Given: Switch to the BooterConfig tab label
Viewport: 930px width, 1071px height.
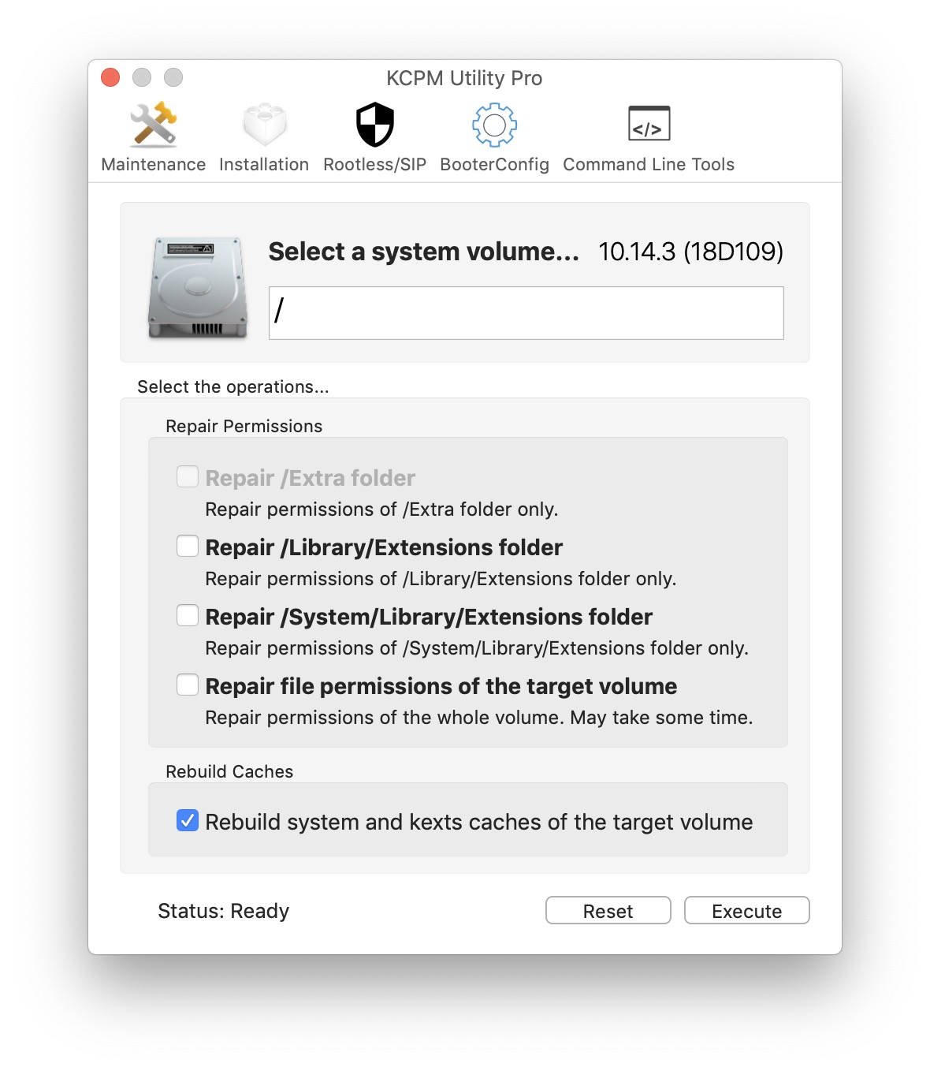Looking at the screenshot, I should click(494, 164).
